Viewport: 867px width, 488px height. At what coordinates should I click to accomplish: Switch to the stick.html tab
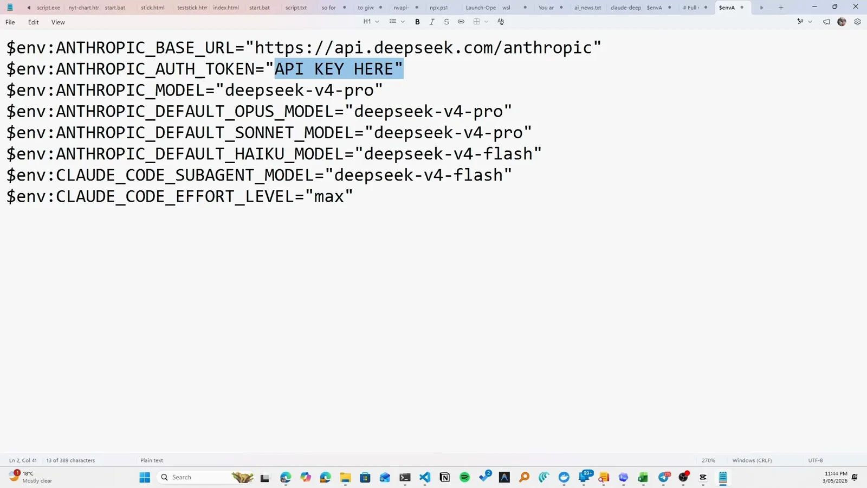(x=153, y=8)
